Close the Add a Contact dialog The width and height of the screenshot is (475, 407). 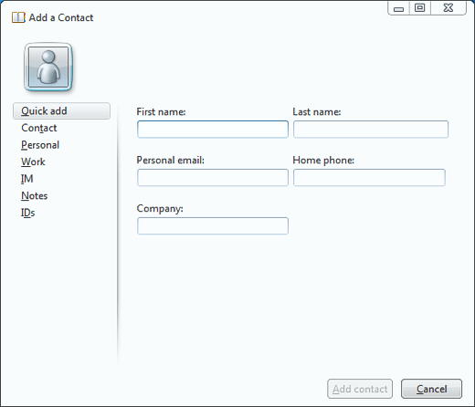449,8
